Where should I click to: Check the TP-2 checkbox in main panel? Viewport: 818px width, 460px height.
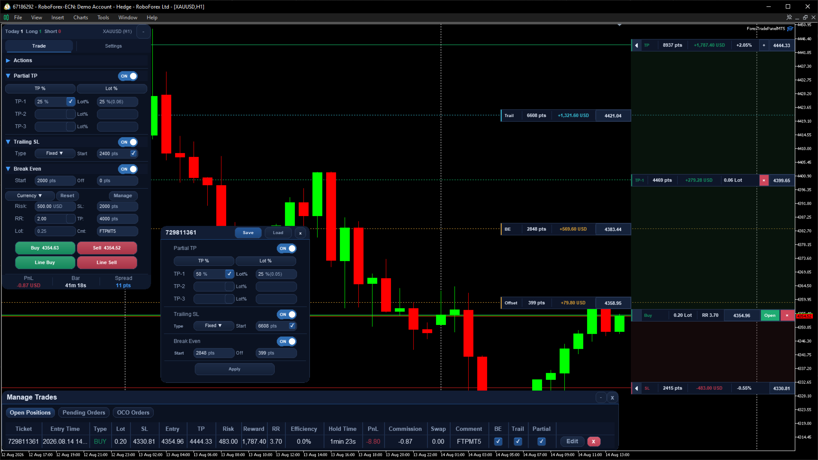tap(71, 114)
